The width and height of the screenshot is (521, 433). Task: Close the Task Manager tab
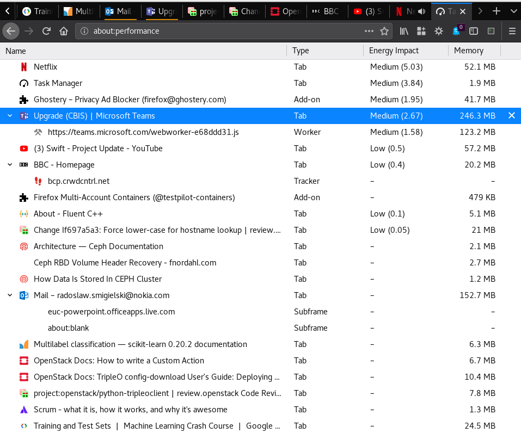(x=463, y=11)
